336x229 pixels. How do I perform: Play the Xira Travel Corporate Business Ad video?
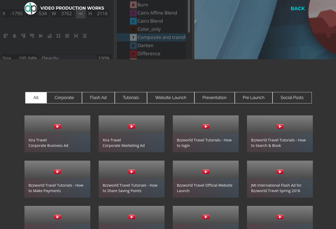tap(57, 127)
